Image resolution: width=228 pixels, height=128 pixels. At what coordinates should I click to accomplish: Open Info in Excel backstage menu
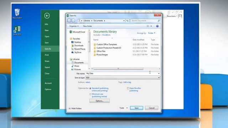(46, 24)
